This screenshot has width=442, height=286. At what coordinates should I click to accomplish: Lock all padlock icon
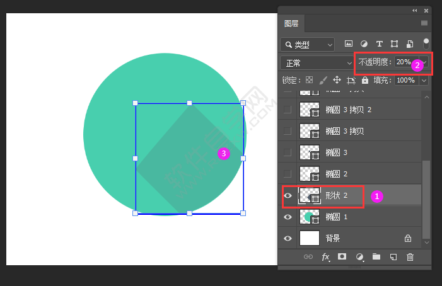coord(365,80)
